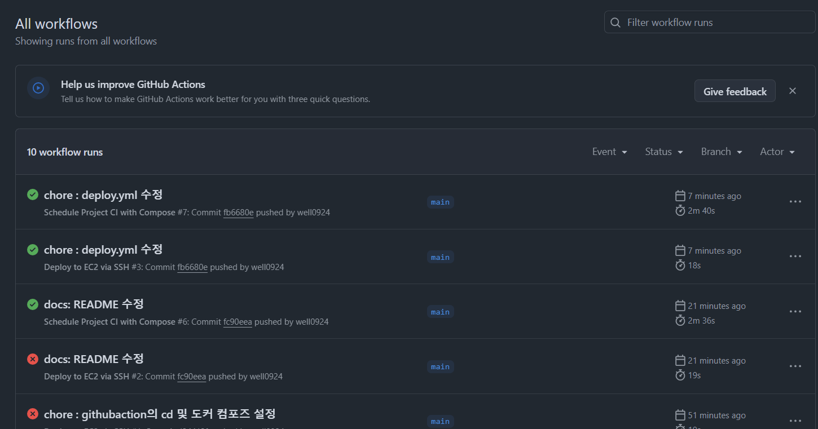Click stopwatch icon beside 2m 36s
This screenshot has width=818, height=429.
(680, 320)
